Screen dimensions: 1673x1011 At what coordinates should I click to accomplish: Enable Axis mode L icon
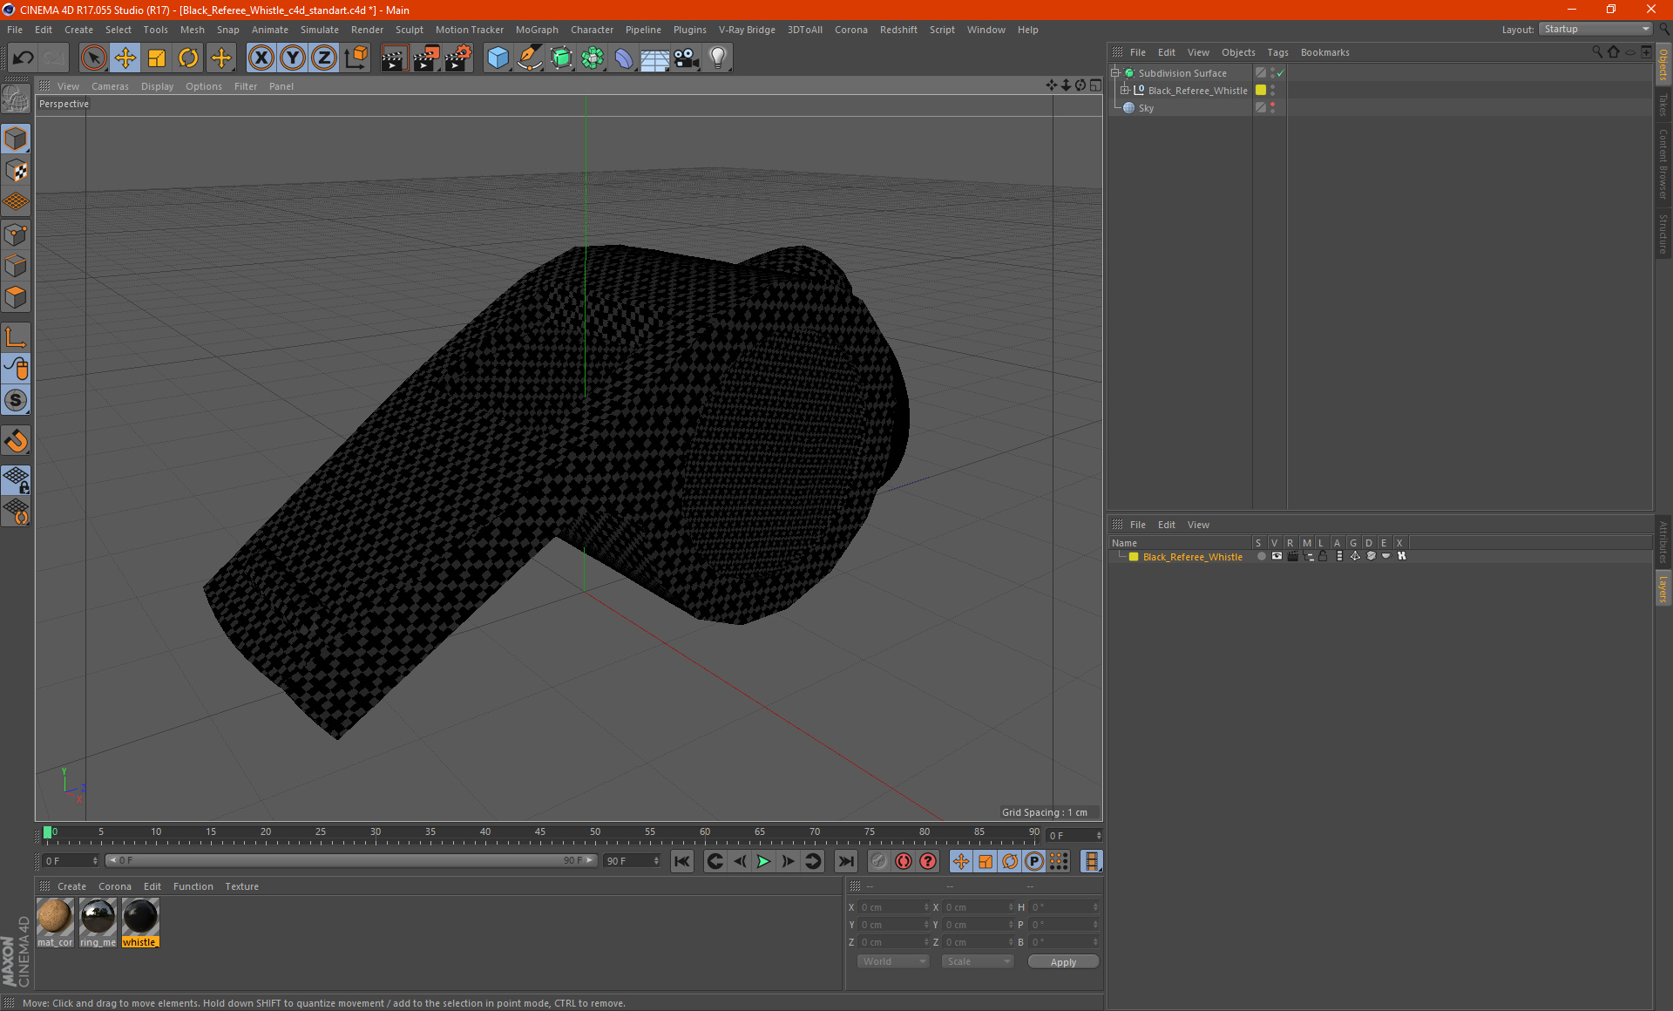coord(16,337)
